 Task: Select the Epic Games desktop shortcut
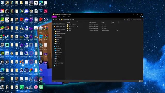(x=2, y=46)
